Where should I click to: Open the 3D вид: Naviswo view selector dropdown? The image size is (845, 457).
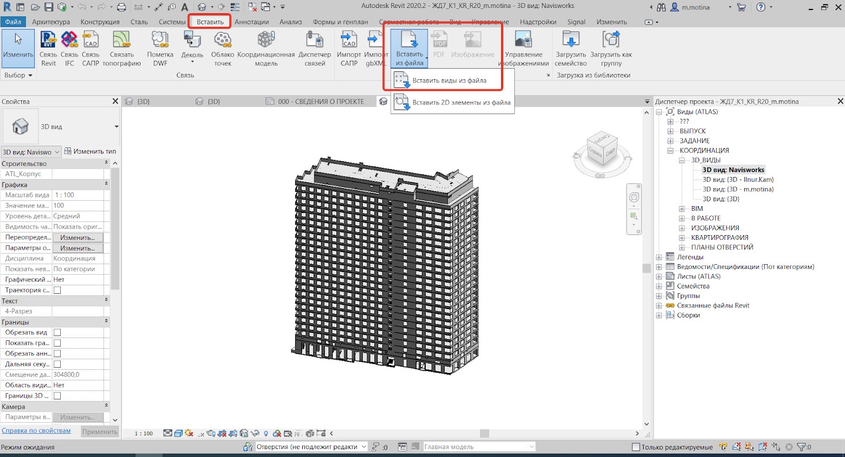[31, 152]
